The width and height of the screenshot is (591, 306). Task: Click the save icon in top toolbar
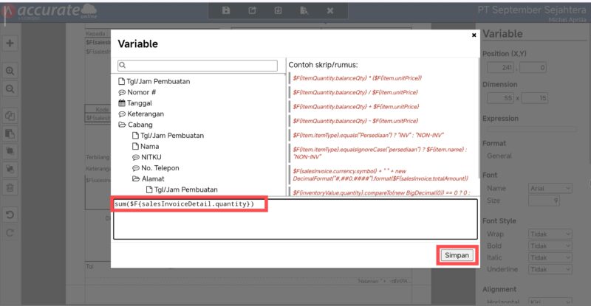click(226, 11)
